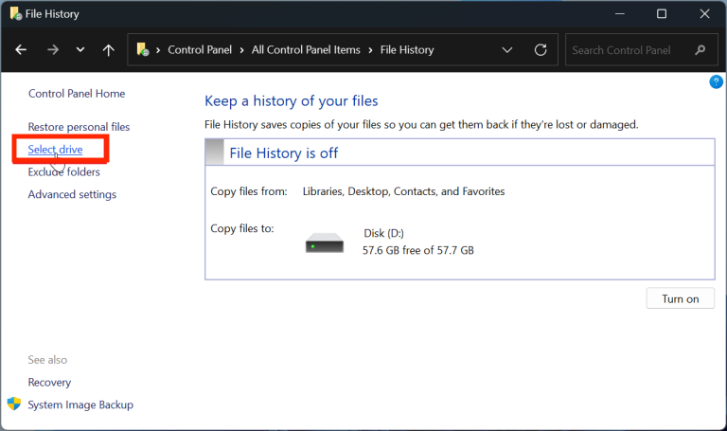
Task: Expand the chevron after All Control Panel Items
Action: [x=370, y=50]
